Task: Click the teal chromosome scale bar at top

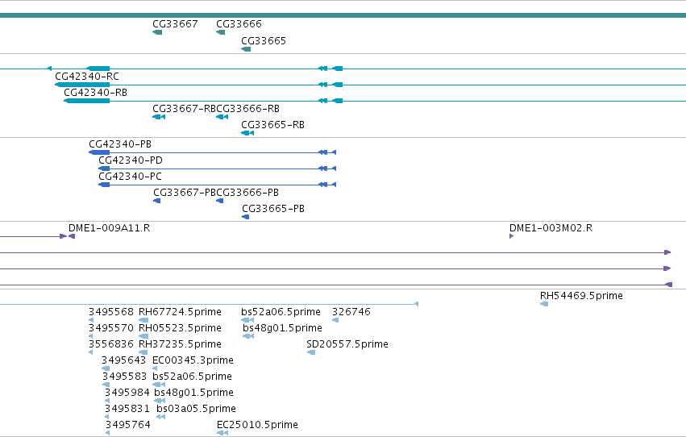Action: tap(343, 15)
